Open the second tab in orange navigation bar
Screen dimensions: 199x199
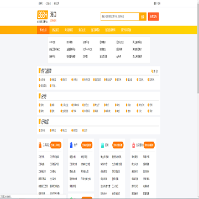55,30
